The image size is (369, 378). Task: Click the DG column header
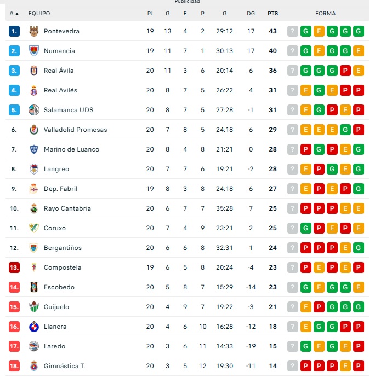(x=251, y=13)
